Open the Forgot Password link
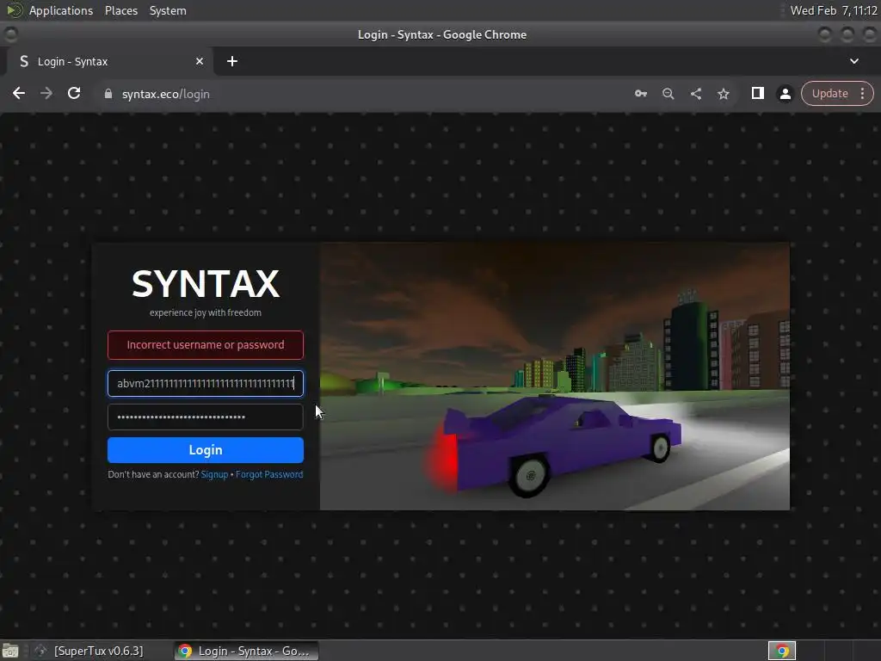Image resolution: width=881 pixels, height=661 pixels. click(269, 474)
